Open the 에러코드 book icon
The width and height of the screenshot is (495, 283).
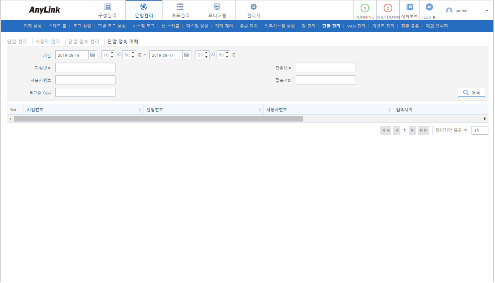409,7
